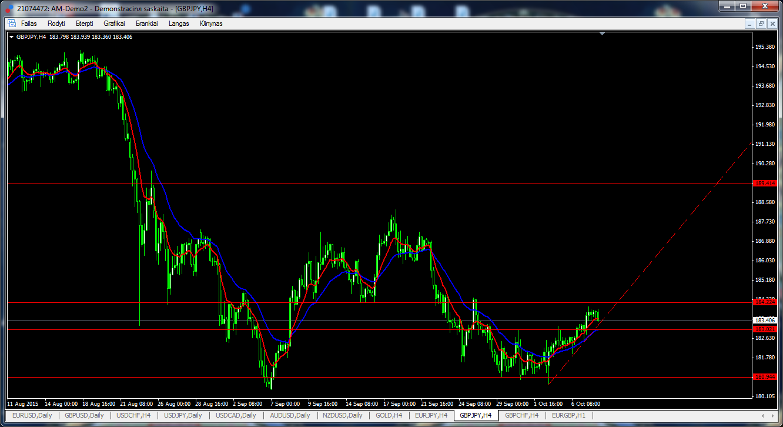Screen dimensions: 783x427
Task: Open the help menu after Langas
Action: click(211, 24)
